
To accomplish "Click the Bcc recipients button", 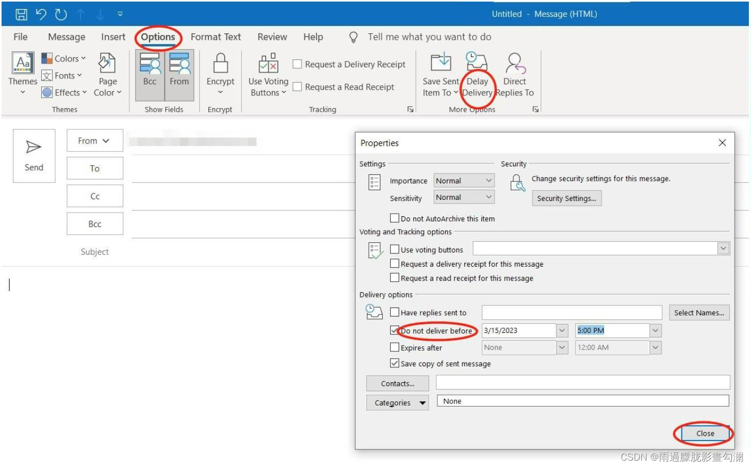I will [95, 224].
